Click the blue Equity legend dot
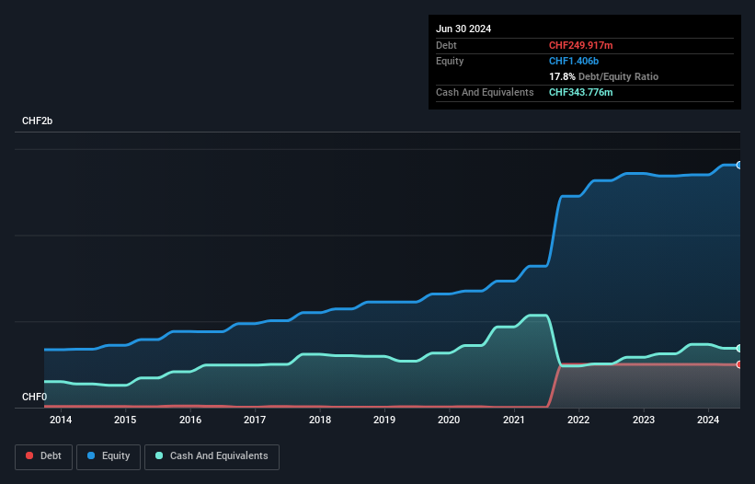Image resolution: width=755 pixels, height=484 pixels. [x=91, y=455]
